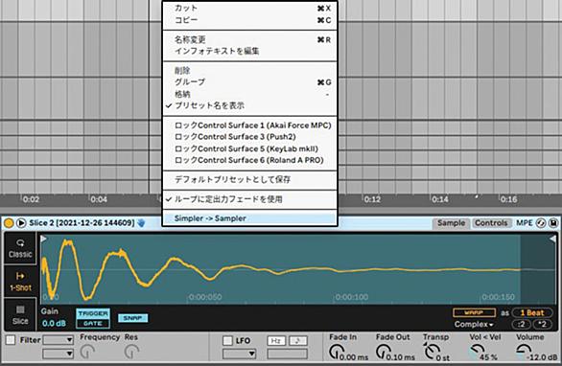Open the upper filter type dropdown
The image size is (562, 366).
pyautogui.click(x=58, y=340)
